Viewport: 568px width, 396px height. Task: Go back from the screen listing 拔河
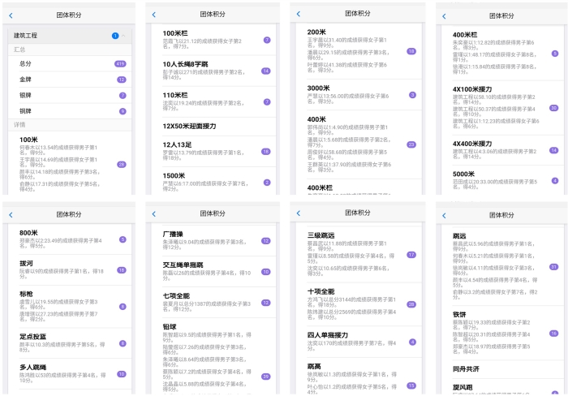pyautogui.click(x=11, y=215)
